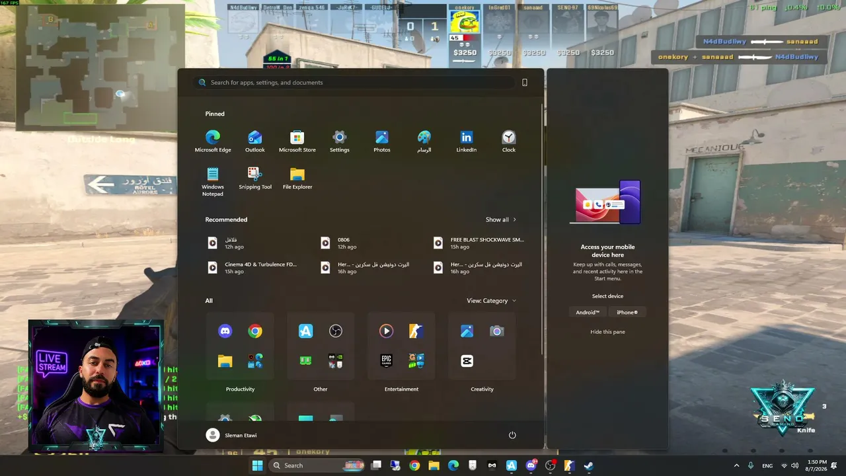Open File Explorer from the taskbar
846x476 pixels.
tap(434, 465)
